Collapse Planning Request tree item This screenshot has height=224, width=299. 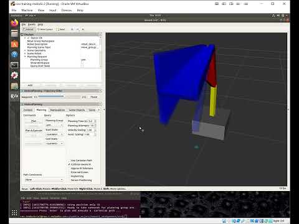pos(25,57)
